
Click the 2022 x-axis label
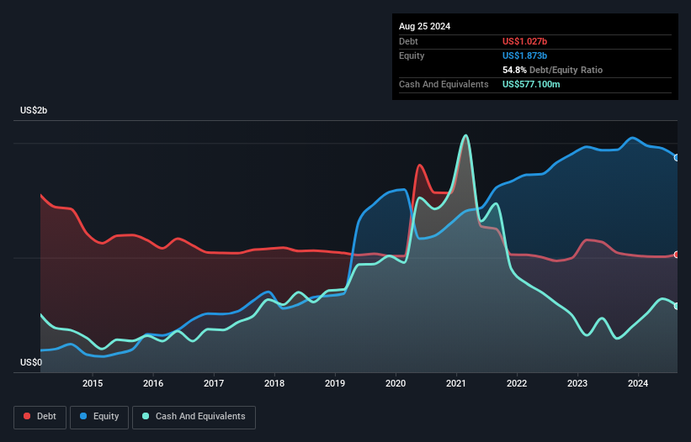coord(517,383)
